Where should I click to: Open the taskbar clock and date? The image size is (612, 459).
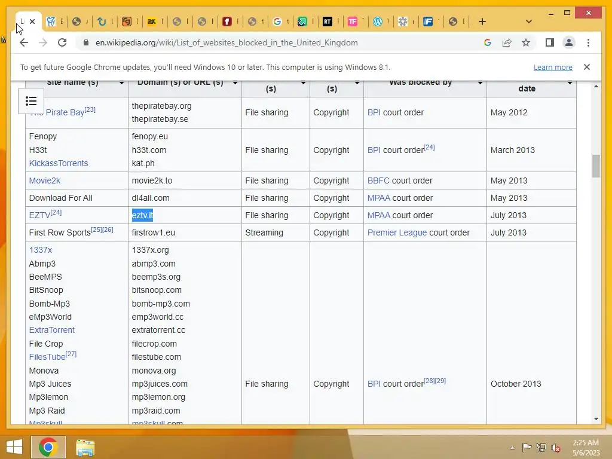click(x=586, y=448)
